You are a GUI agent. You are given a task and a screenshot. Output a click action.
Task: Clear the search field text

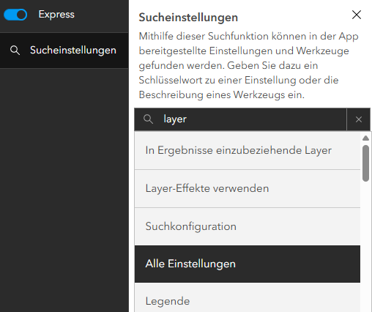coord(359,119)
